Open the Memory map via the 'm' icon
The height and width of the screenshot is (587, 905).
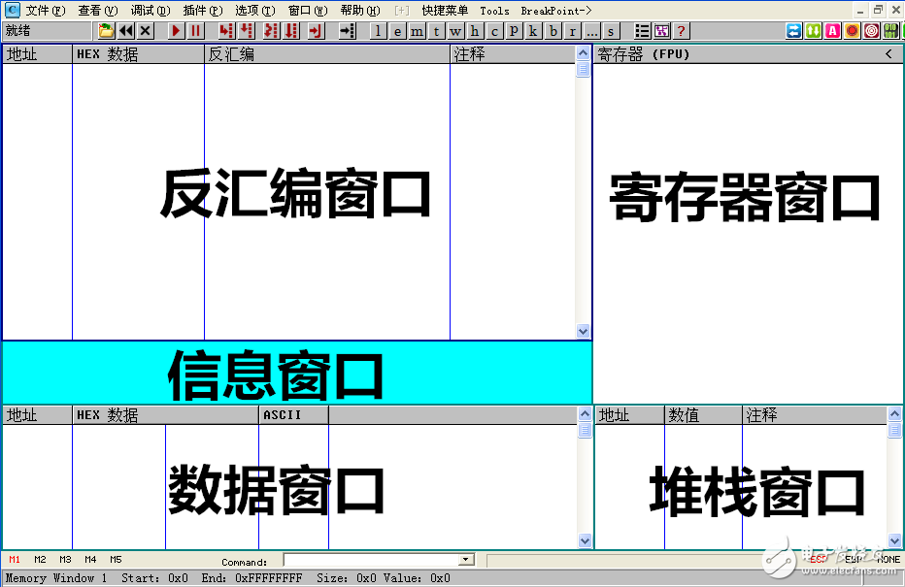(x=416, y=30)
